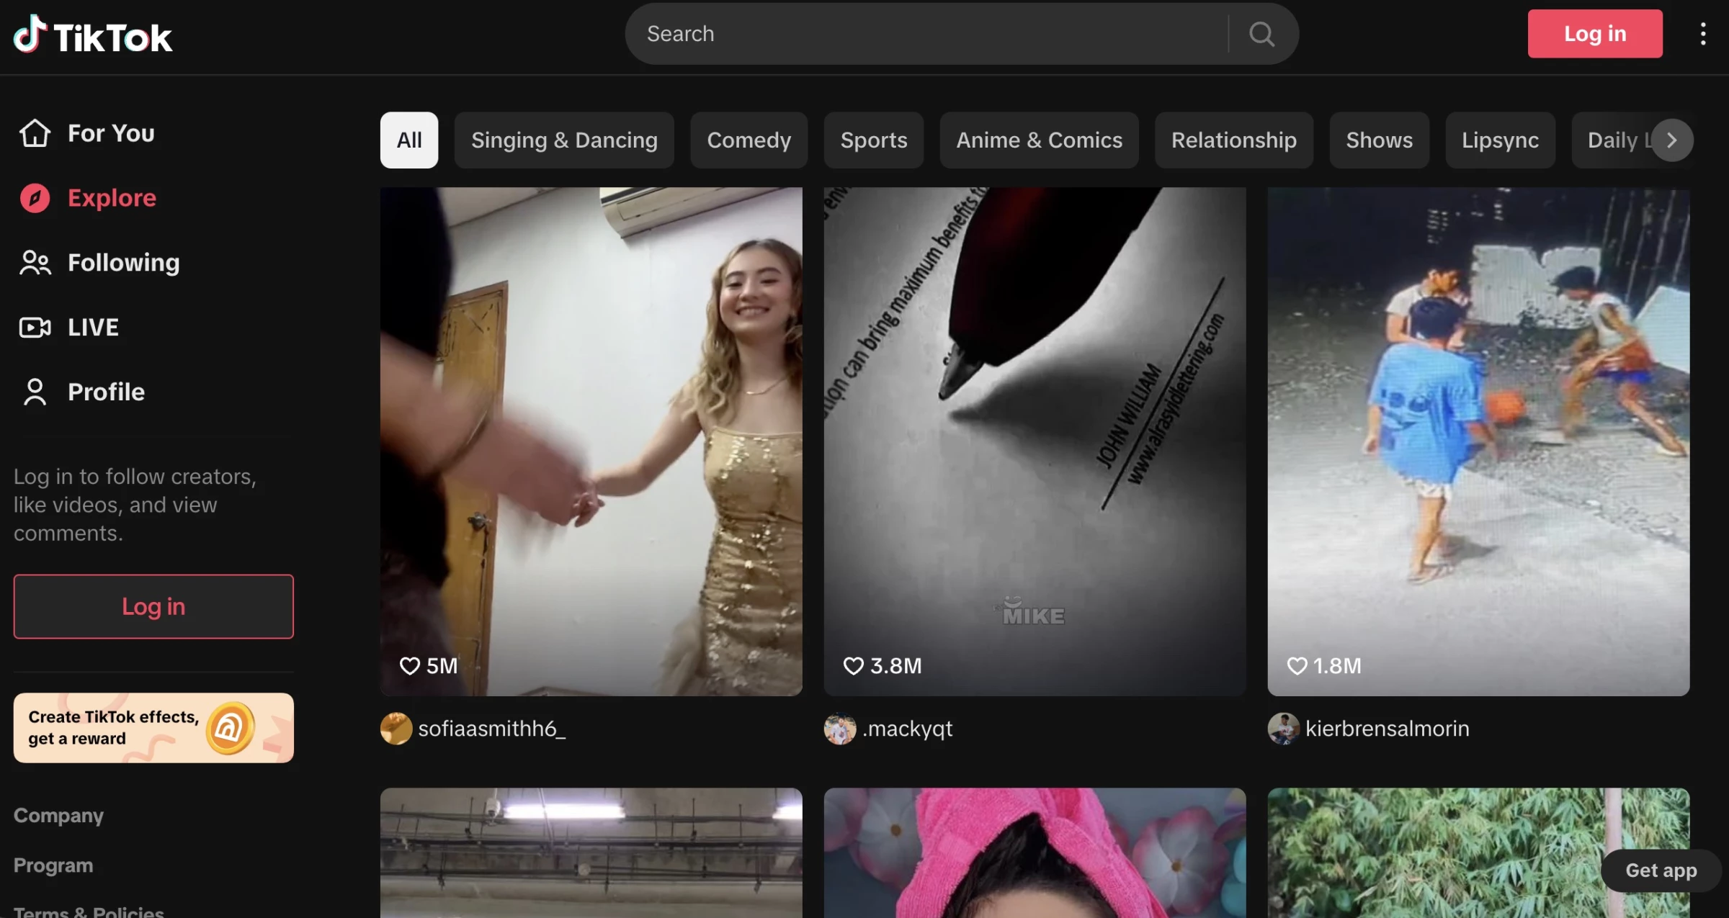Screen dimensions: 1729x918
Task: Click the TikTok logo
Action: (93, 35)
